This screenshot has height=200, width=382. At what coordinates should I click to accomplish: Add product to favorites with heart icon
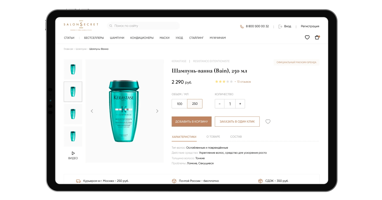[x=268, y=122]
